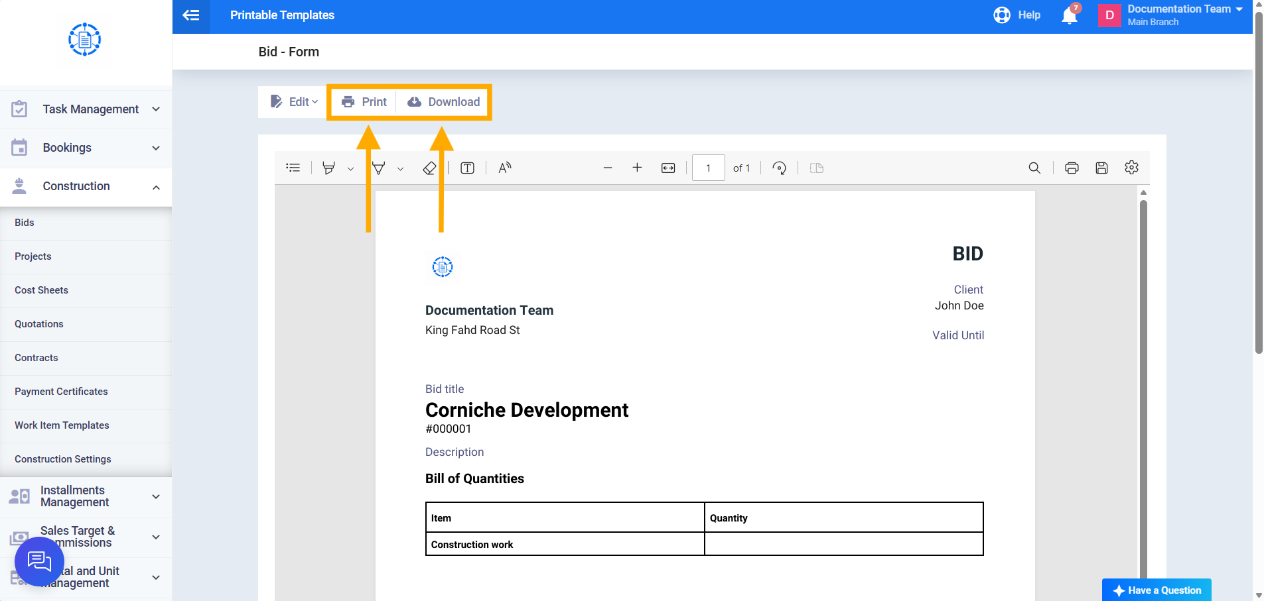Select the eraser tool in PDF toolbar

(x=429, y=168)
